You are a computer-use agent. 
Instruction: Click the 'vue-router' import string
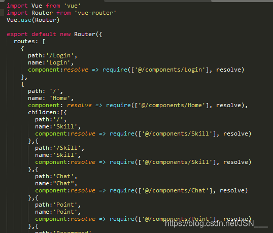coord(95,13)
